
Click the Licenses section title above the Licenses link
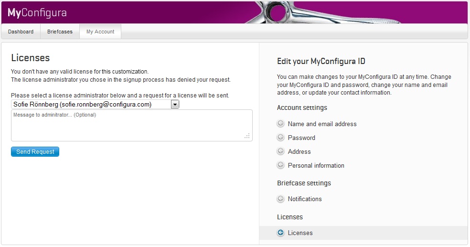[x=290, y=217]
